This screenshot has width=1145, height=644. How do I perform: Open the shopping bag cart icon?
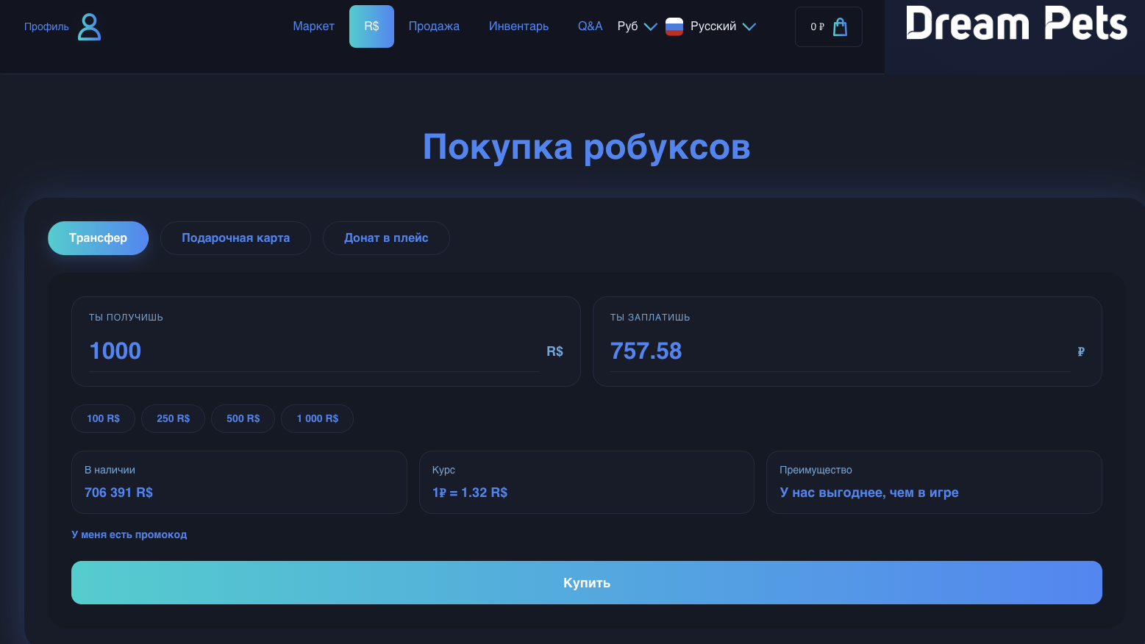840,26
